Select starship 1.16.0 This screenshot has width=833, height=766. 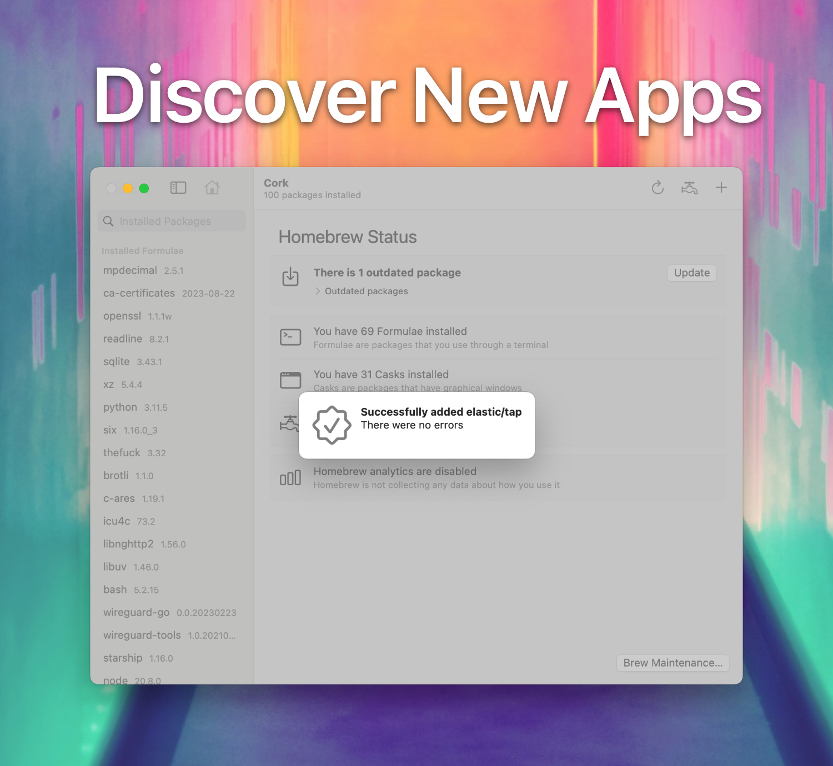coord(172,657)
